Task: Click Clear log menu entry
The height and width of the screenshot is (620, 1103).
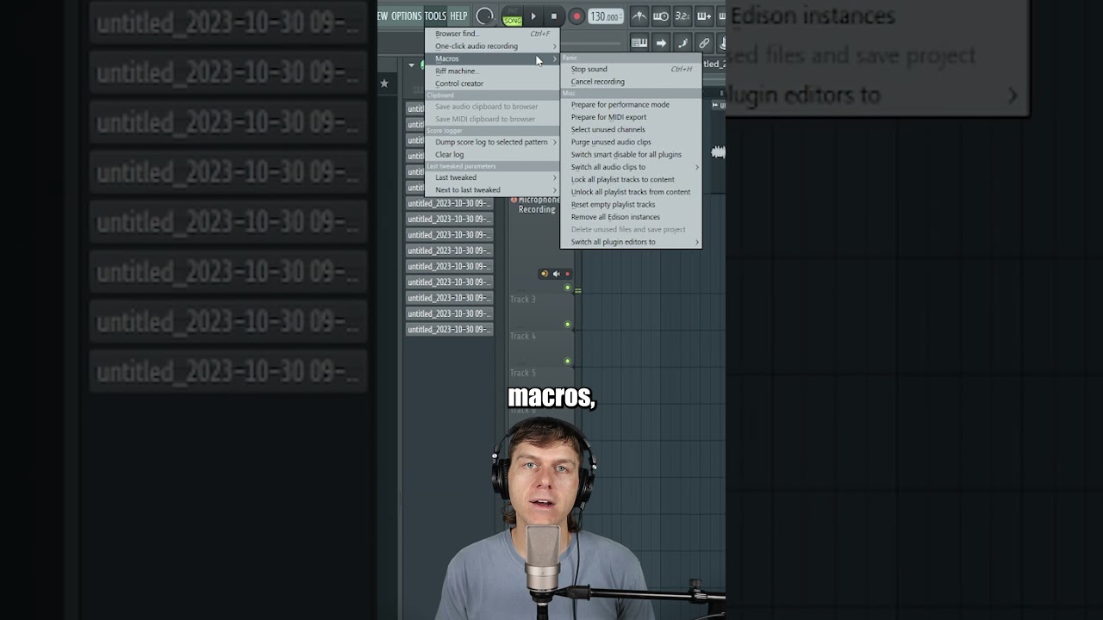Action: click(x=492, y=155)
